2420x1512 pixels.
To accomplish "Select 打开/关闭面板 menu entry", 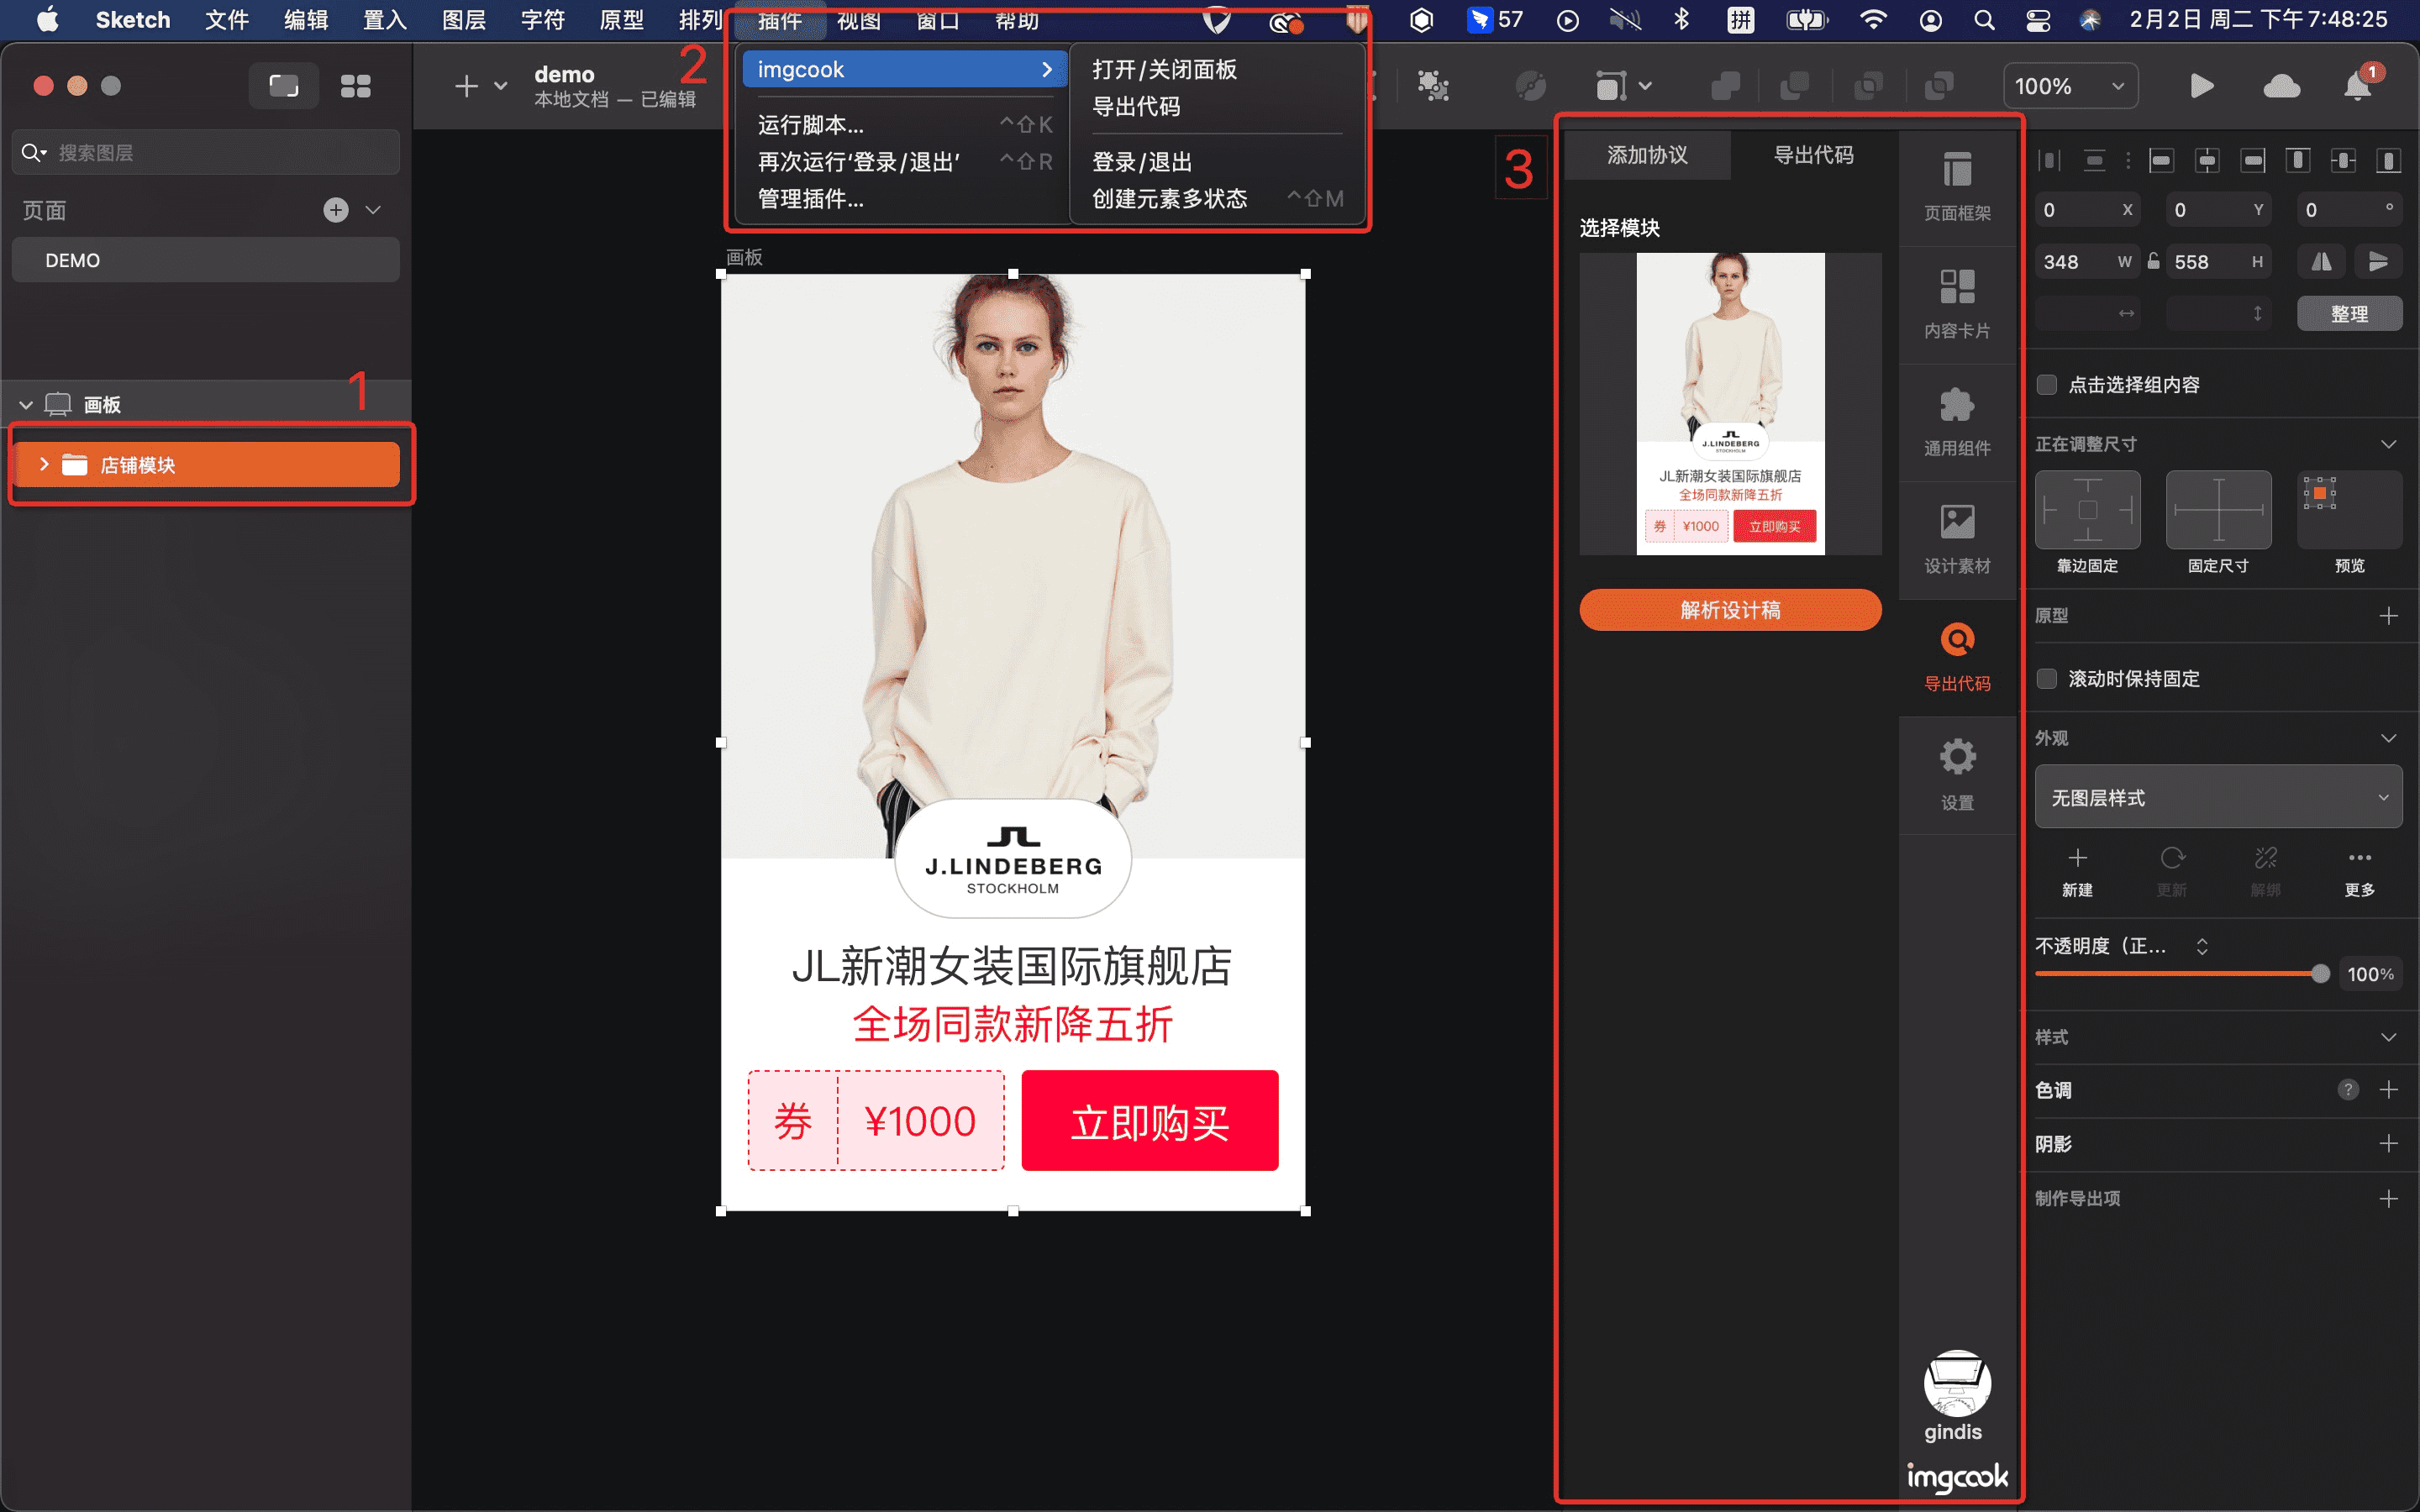I will pyautogui.click(x=1164, y=69).
